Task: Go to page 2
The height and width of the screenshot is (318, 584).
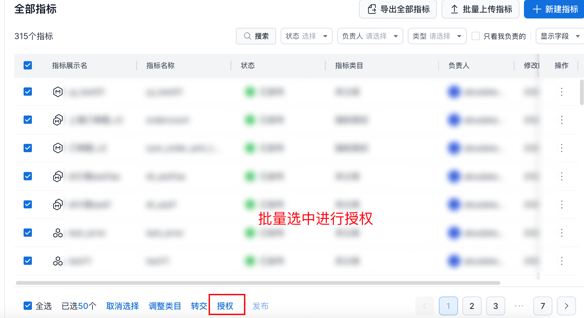Action: (472, 306)
